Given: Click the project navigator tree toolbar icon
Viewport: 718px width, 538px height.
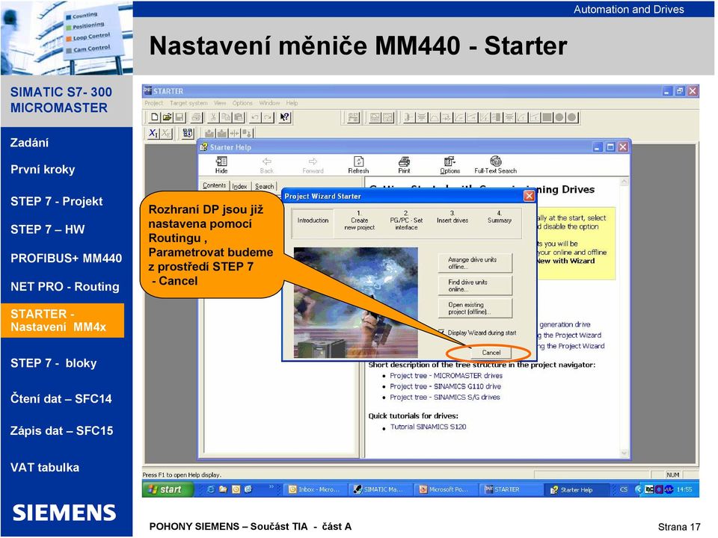Looking at the screenshot, I should coord(353,117).
